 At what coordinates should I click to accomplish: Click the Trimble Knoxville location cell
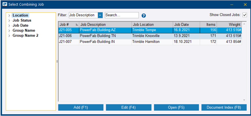coord(152,36)
